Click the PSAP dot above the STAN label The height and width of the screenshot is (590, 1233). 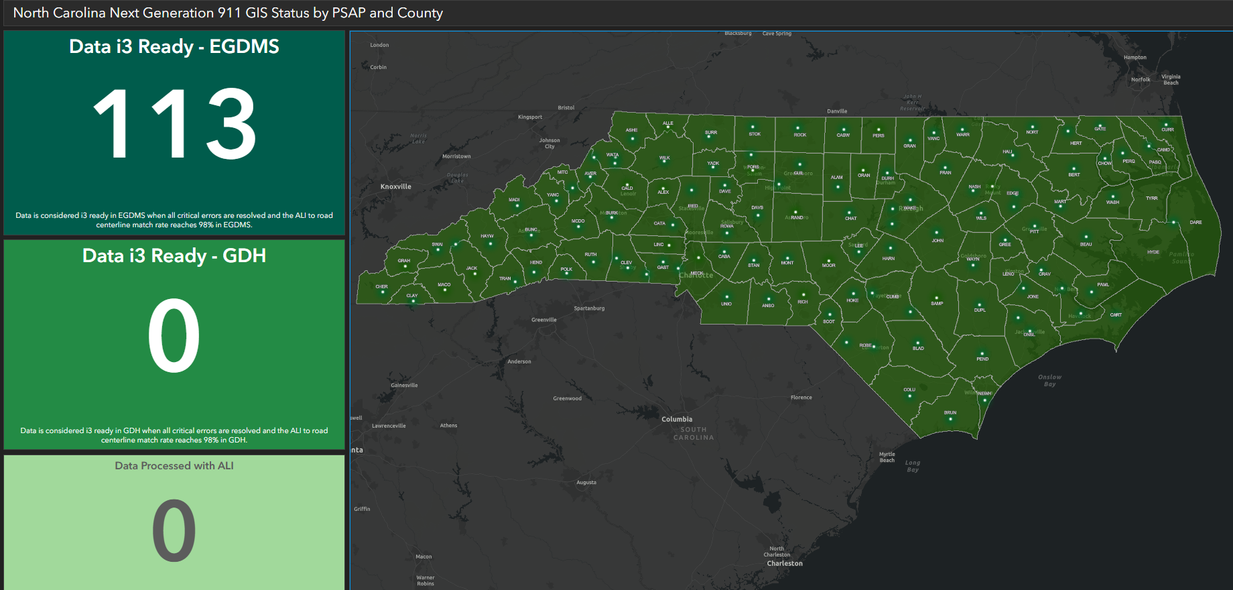coord(754,260)
